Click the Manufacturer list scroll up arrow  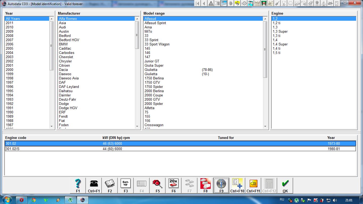pos(137,19)
